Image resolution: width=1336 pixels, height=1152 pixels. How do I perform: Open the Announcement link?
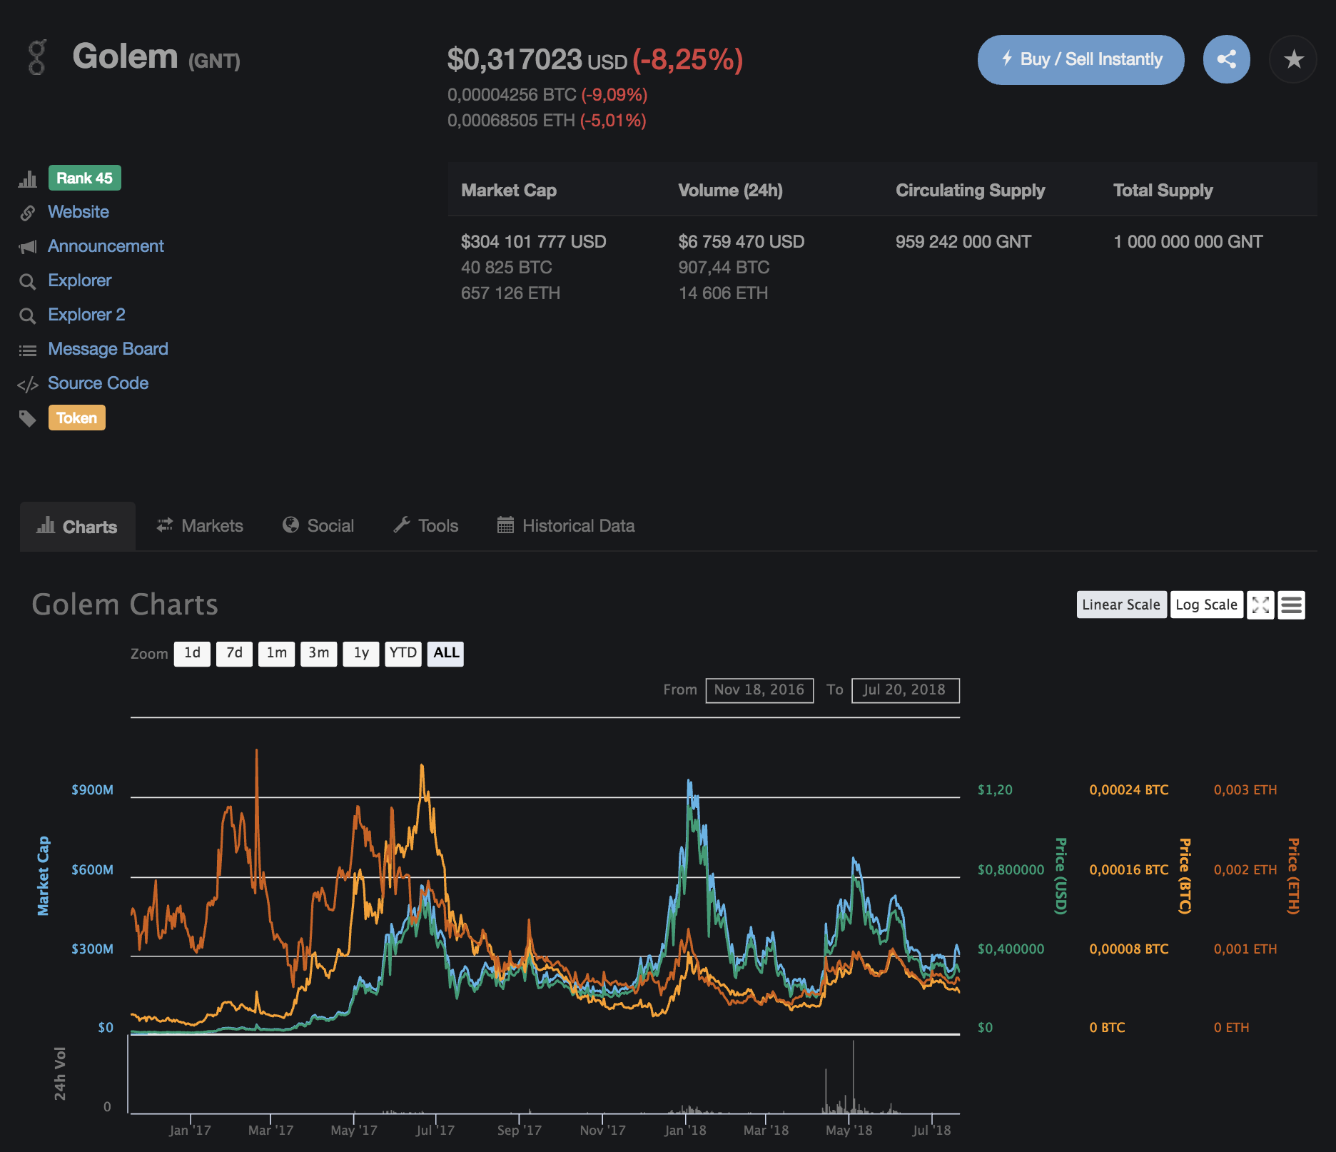click(x=106, y=246)
